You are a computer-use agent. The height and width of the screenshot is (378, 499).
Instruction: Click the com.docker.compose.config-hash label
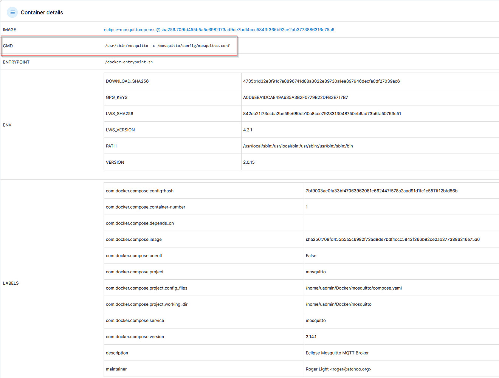[139, 191]
